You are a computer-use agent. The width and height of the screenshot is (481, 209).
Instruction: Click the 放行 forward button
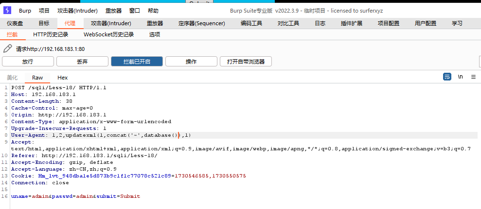[x=28, y=61]
